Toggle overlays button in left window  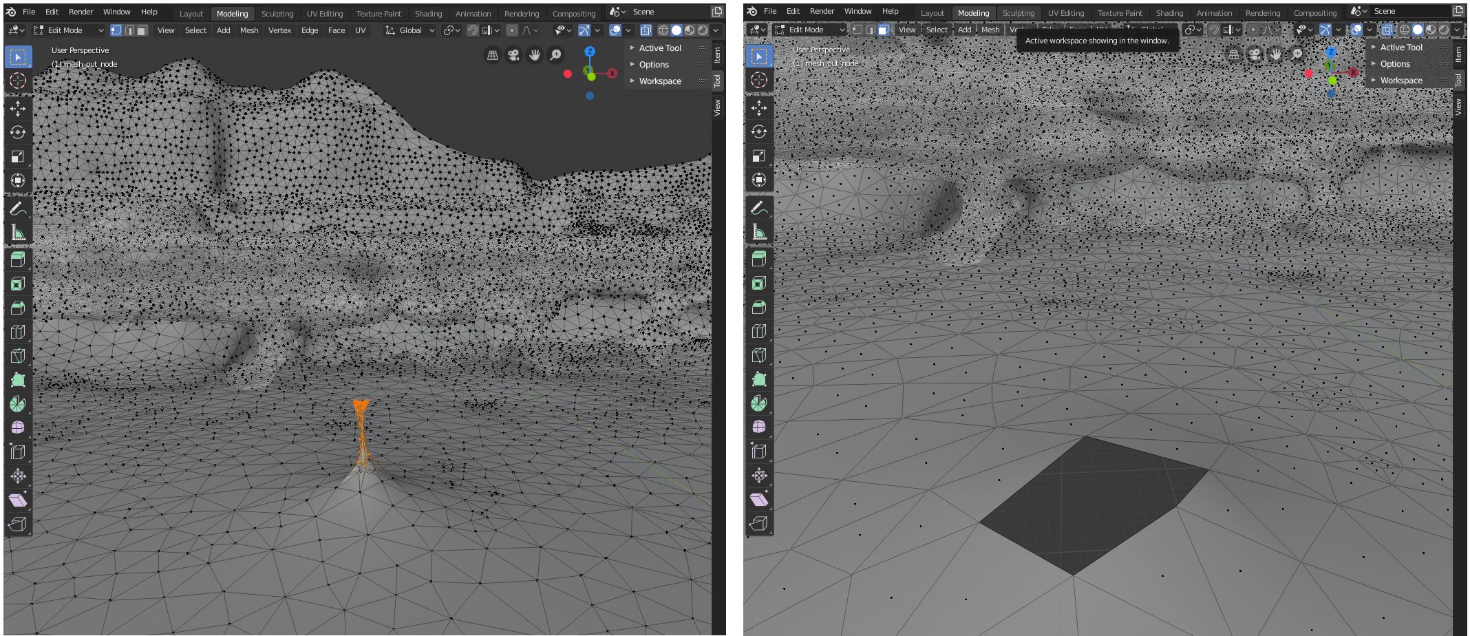pos(615,30)
